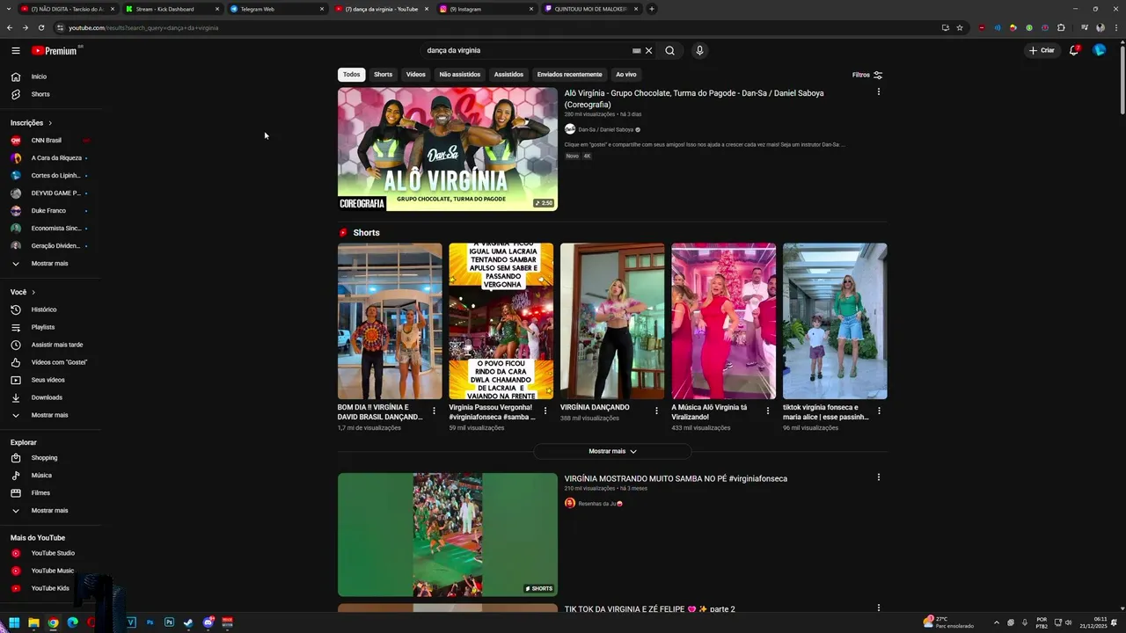This screenshot has height=633, width=1126.
Task: Switch to the Stream - Kick Dashboard tab
Action: point(172,9)
